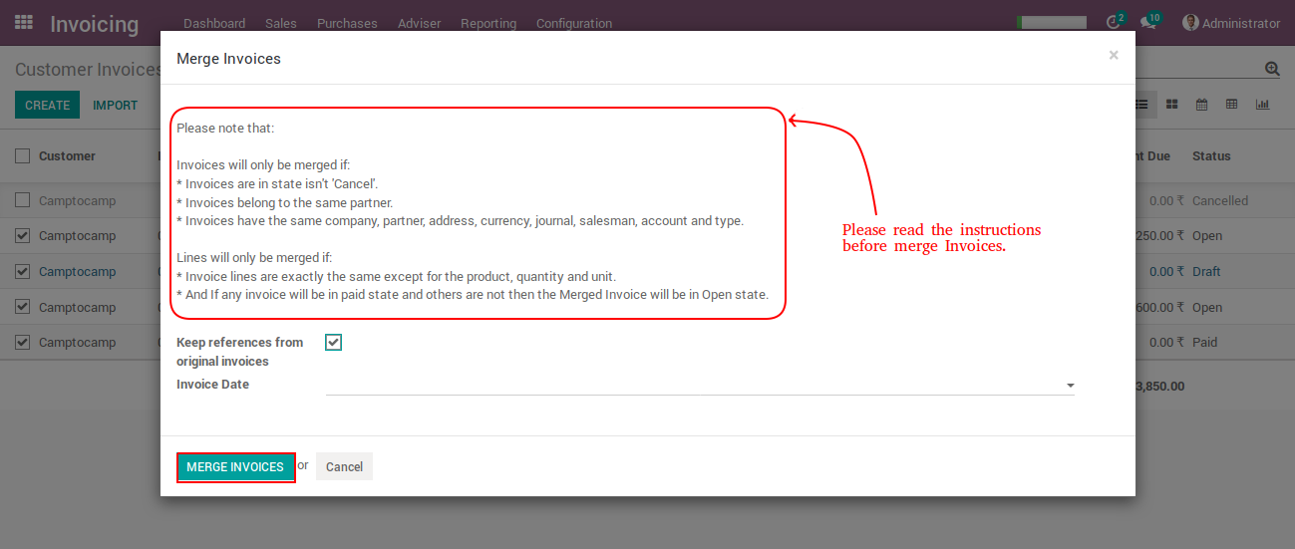Open the Configuration menu
Screen dimensions: 1295x549
(573, 23)
